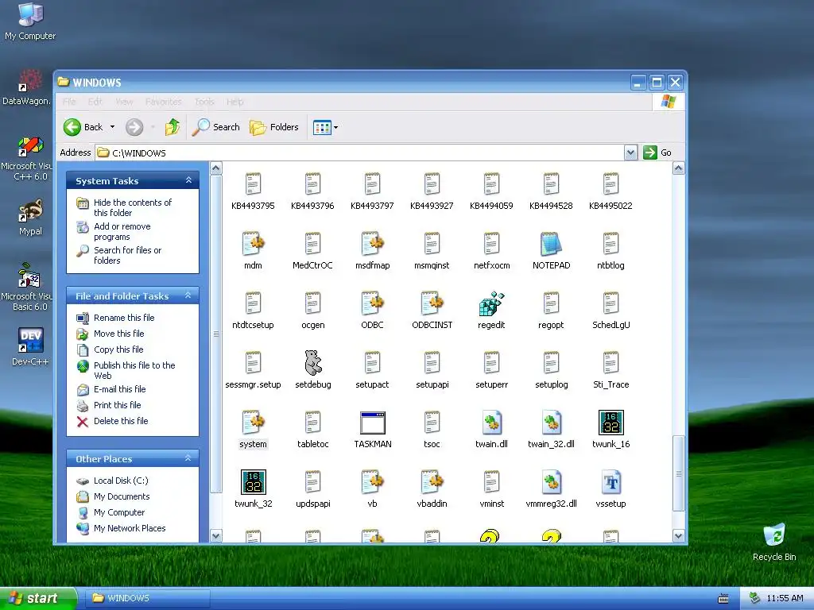The height and width of the screenshot is (610, 814).
Task: Open the File menu
Action: click(x=69, y=102)
